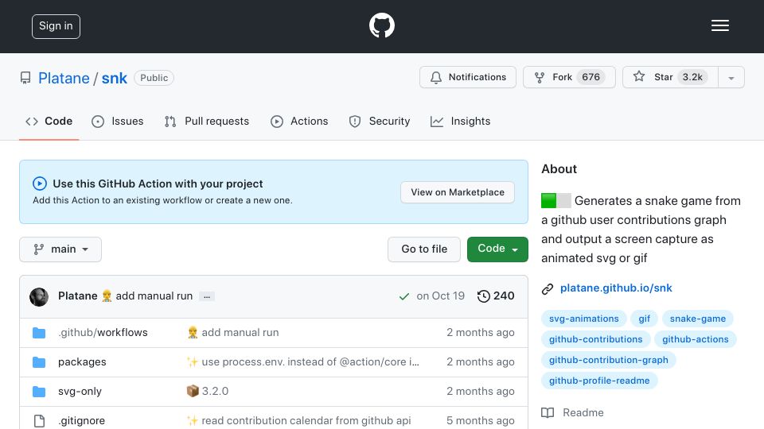This screenshot has width=764, height=429.
Task: Click the packages folder icon
Action: [39, 362]
